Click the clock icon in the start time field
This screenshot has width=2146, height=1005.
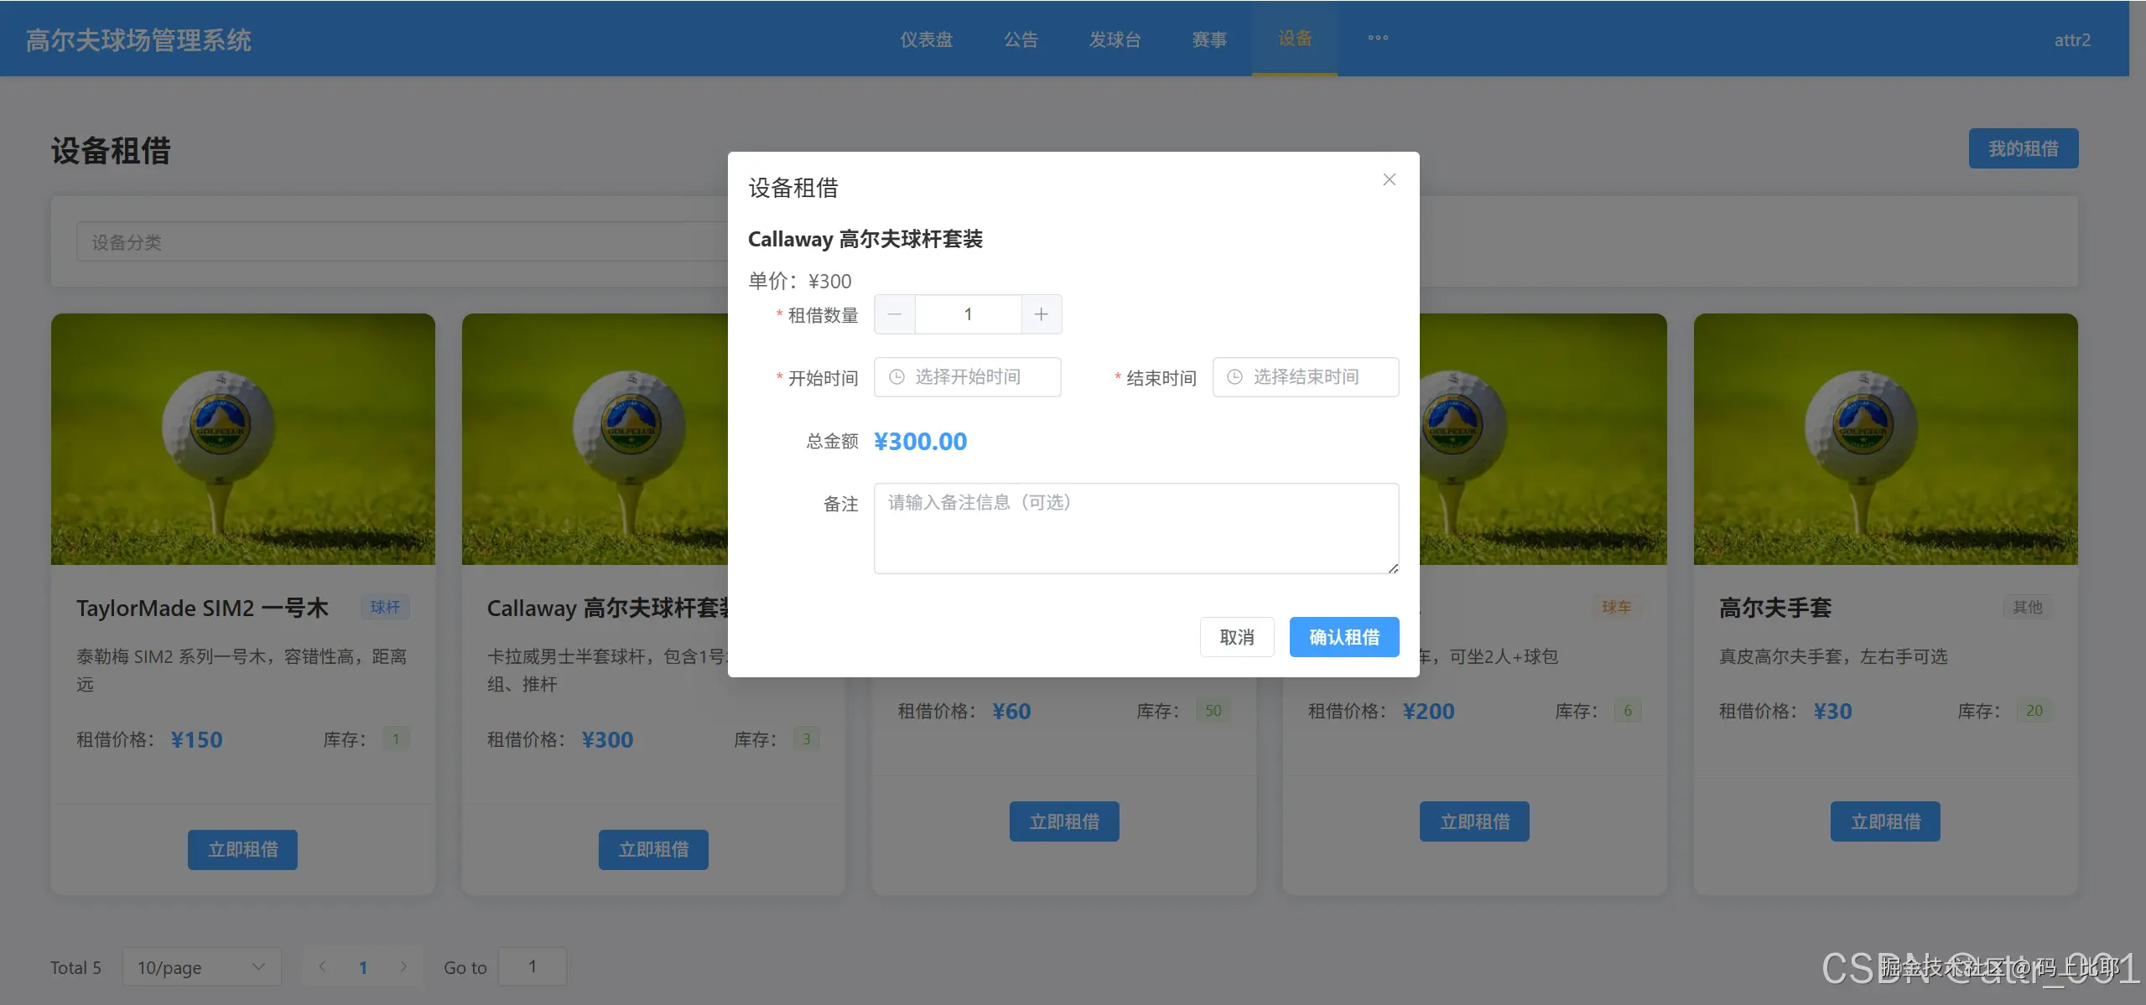point(896,377)
